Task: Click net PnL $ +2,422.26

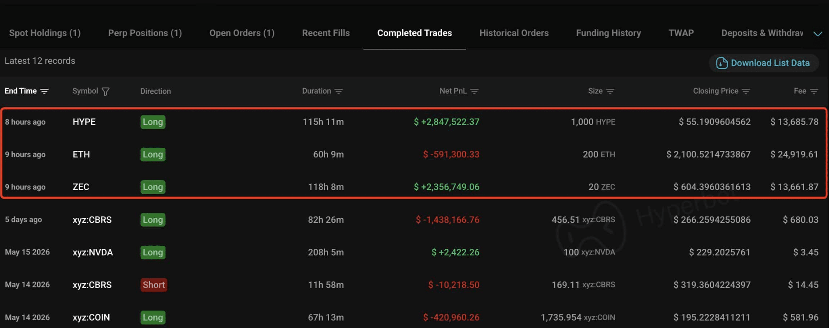Action: [x=455, y=252]
